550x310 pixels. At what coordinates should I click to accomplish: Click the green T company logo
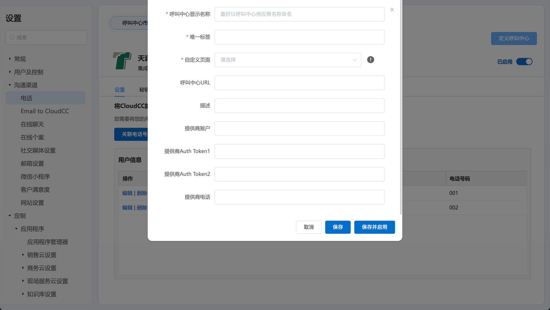(x=122, y=61)
